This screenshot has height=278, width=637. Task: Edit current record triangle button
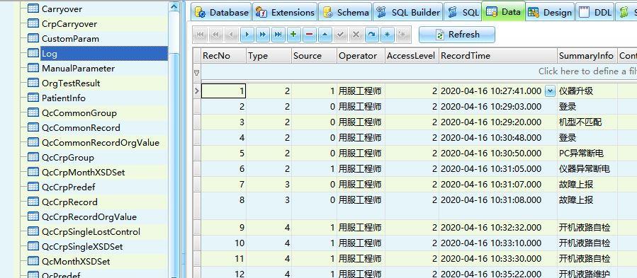[325, 35]
